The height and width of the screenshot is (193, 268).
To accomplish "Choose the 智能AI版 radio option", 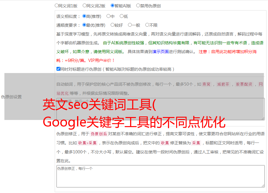I will click(112, 6).
